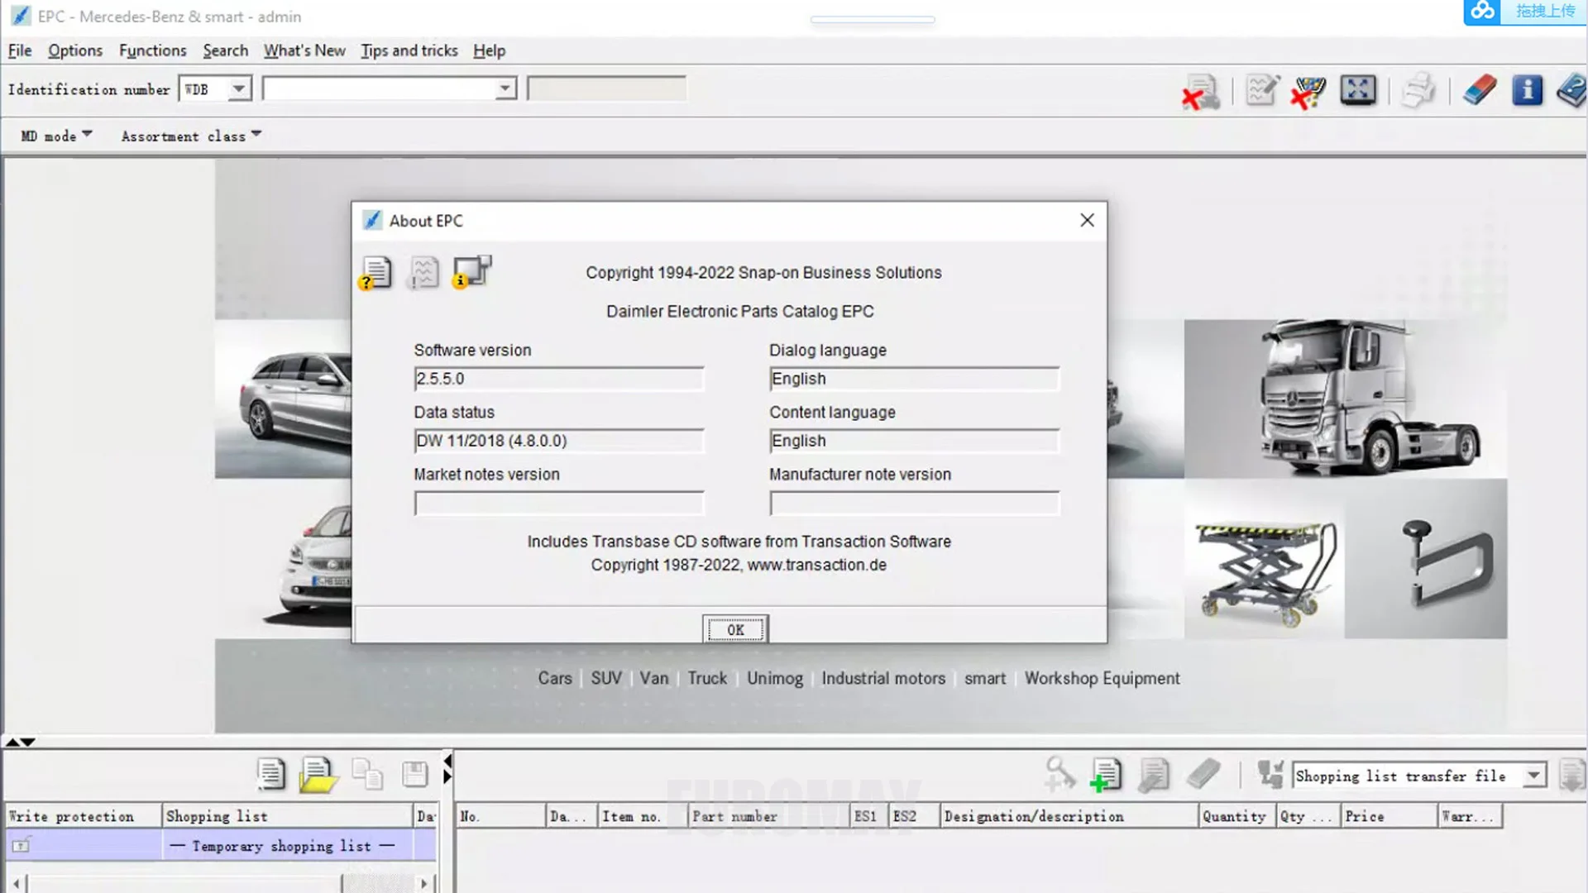Open the yellow folder shopping list icon
Viewport: 1588px width, 893px height.
(x=318, y=775)
